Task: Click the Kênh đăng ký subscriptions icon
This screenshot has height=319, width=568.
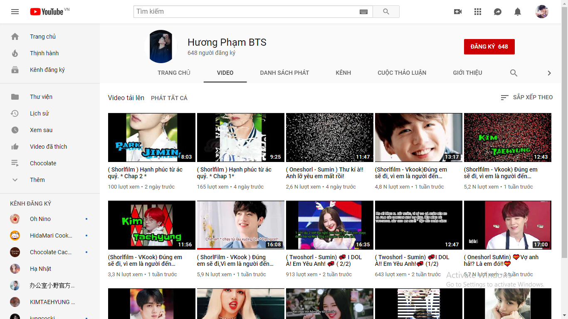Action: pos(15,70)
